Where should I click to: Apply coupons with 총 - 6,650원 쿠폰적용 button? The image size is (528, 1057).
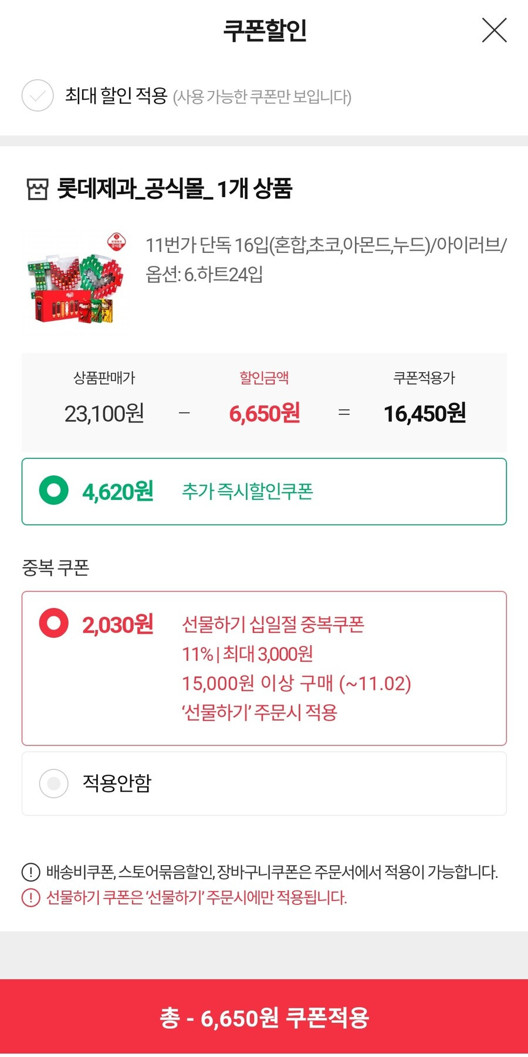click(x=264, y=1017)
